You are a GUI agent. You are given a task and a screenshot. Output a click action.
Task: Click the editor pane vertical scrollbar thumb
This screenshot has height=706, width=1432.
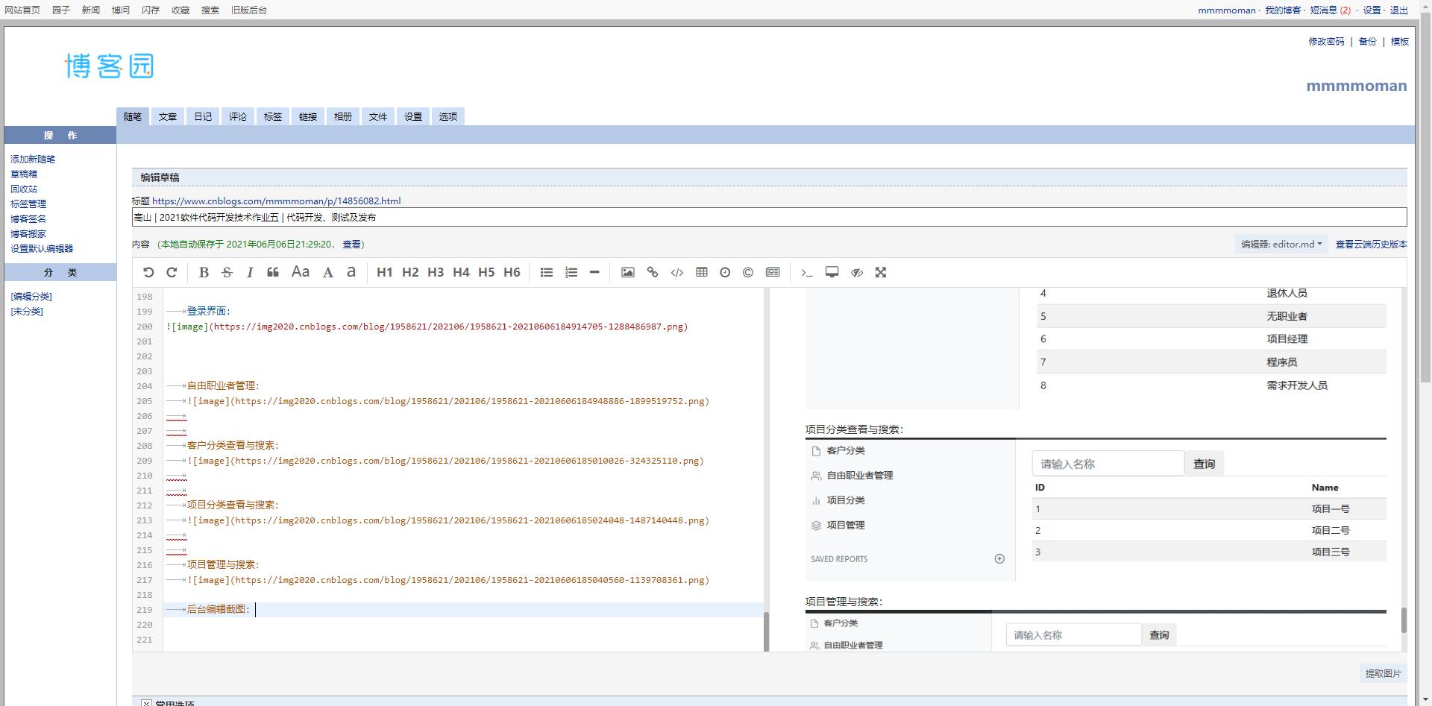(766, 631)
